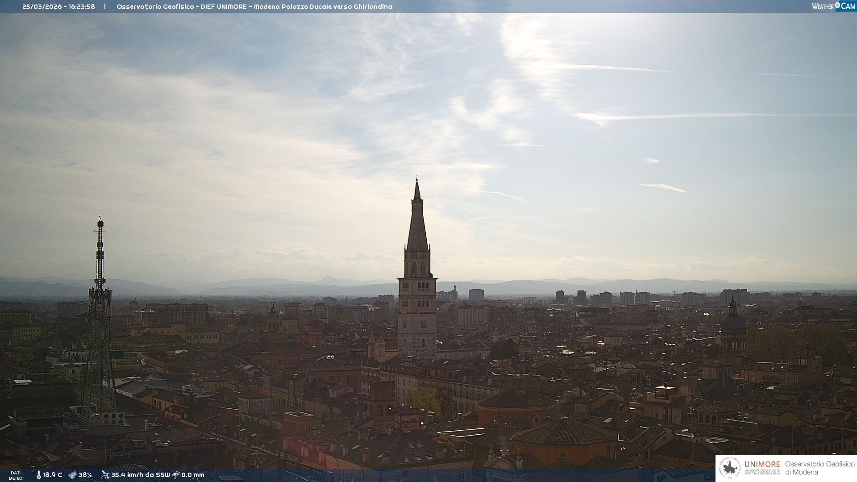Select the 38% humidity reading
Image resolution: width=857 pixels, height=482 pixels.
[x=85, y=475]
